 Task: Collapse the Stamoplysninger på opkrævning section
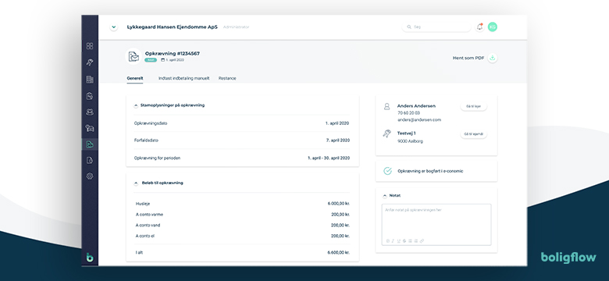[136, 105]
